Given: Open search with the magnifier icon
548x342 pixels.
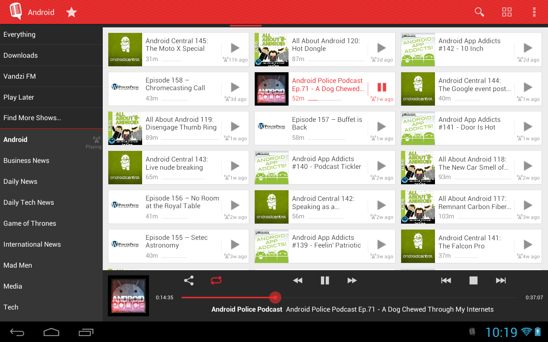Looking at the screenshot, I should [x=479, y=12].
